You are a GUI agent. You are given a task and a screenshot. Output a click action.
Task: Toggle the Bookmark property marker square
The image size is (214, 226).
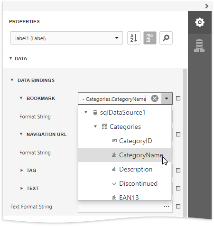(178, 99)
